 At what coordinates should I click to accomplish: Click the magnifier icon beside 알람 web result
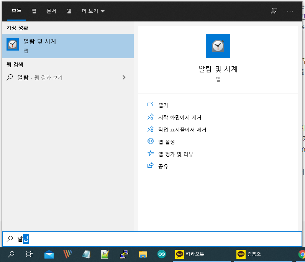tap(10, 77)
